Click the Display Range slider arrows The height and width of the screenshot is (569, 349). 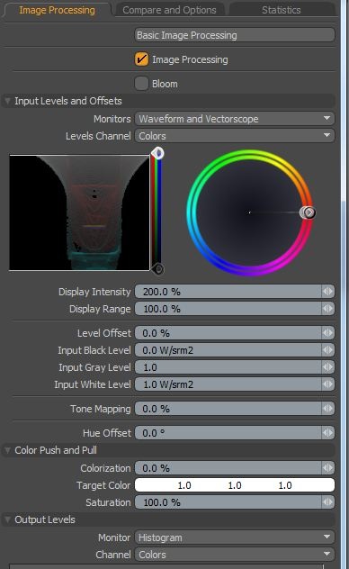(x=327, y=309)
